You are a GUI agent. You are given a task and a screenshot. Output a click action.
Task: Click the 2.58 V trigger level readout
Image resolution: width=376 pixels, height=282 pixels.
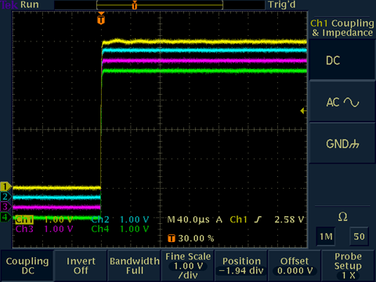point(289,219)
